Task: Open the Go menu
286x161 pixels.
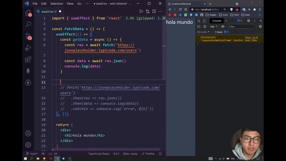Action: [x=79, y=4]
